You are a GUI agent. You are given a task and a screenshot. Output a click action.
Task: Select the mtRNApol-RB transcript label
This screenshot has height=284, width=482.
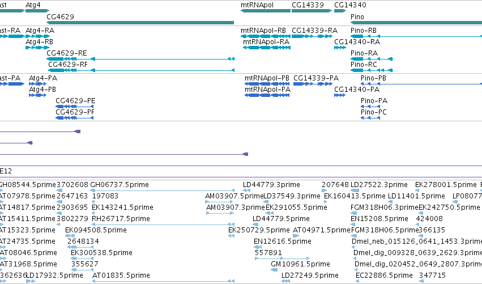[263, 31]
